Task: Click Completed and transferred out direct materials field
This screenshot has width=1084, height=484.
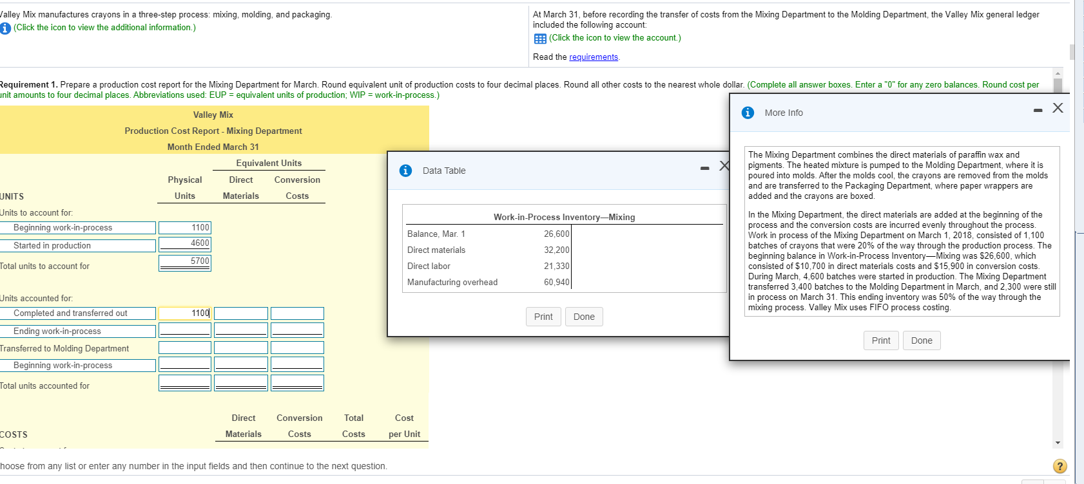Action: click(241, 313)
